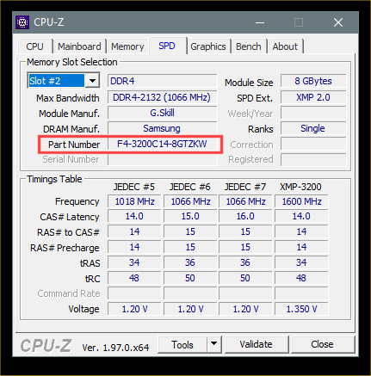Switch to the Memory tab
The width and height of the screenshot is (371, 376).
[x=127, y=46]
